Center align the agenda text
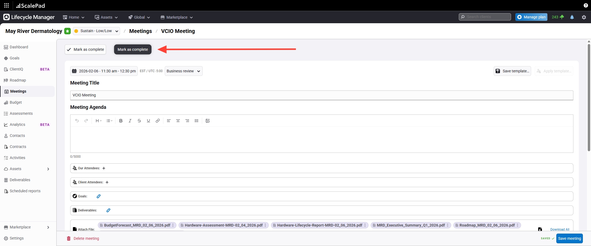The width and height of the screenshot is (591, 246). 178,121
